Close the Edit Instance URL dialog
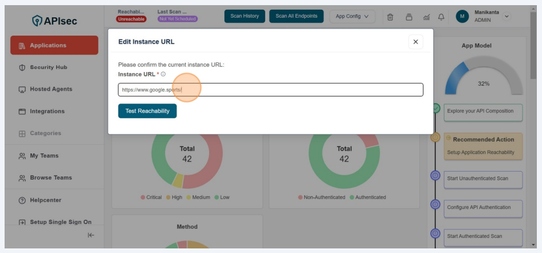The image size is (542, 253). pos(415,42)
